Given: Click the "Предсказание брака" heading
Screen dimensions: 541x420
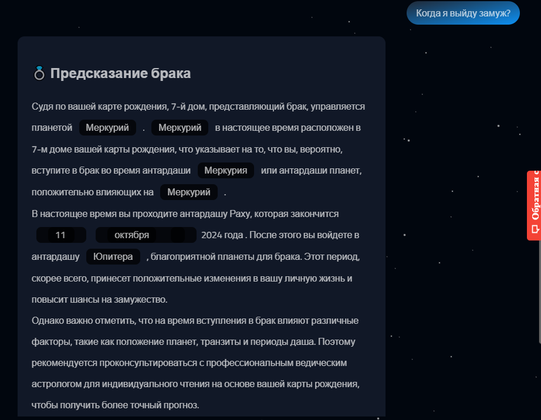Looking at the screenshot, I should (x=120, y=74).
